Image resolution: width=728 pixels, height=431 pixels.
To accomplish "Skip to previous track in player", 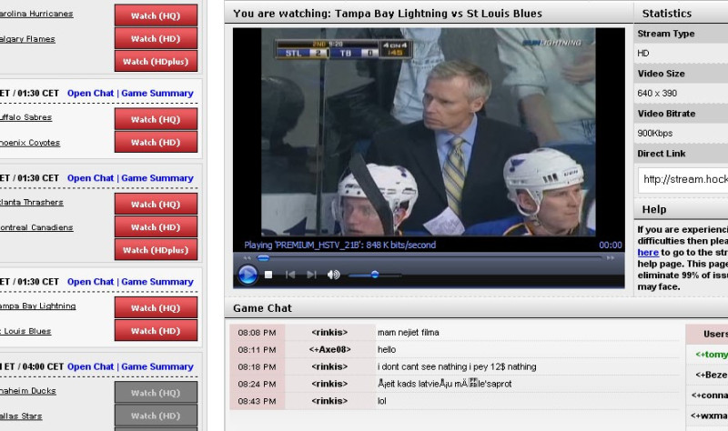I will 290,275.
